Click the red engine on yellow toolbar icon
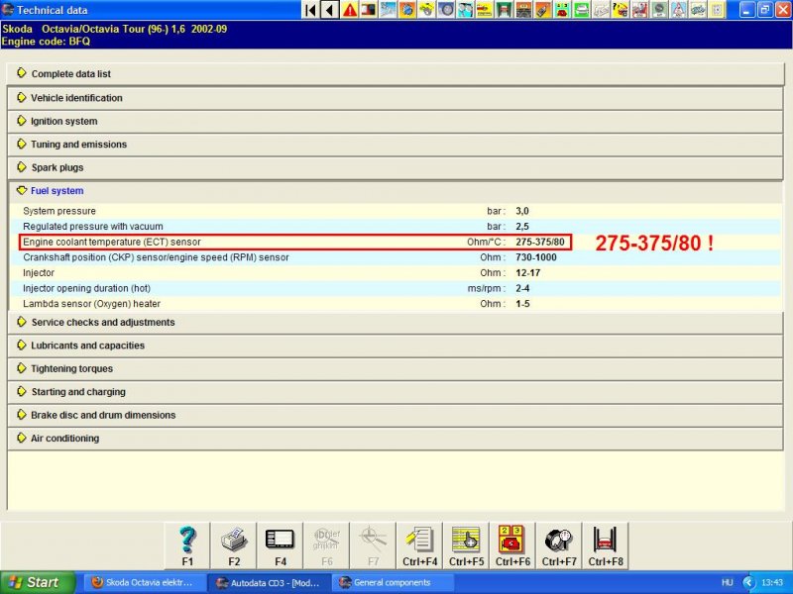 pyautogui.click(x=562, y=10)
